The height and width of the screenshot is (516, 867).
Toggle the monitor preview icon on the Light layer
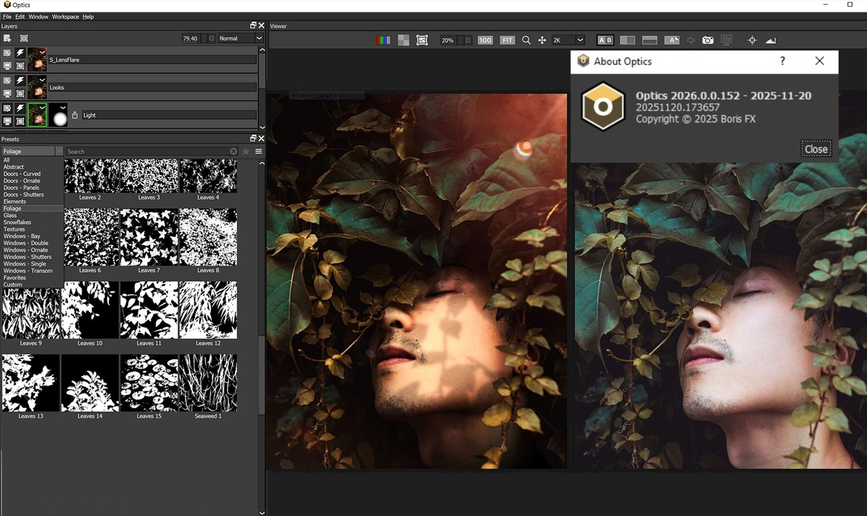coord(7,122)
